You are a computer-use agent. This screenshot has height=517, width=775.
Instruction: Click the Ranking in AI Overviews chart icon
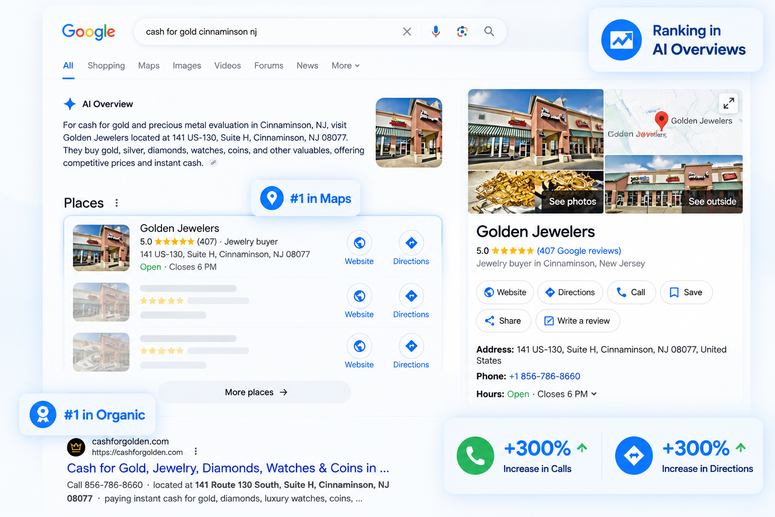coord(622,40)
